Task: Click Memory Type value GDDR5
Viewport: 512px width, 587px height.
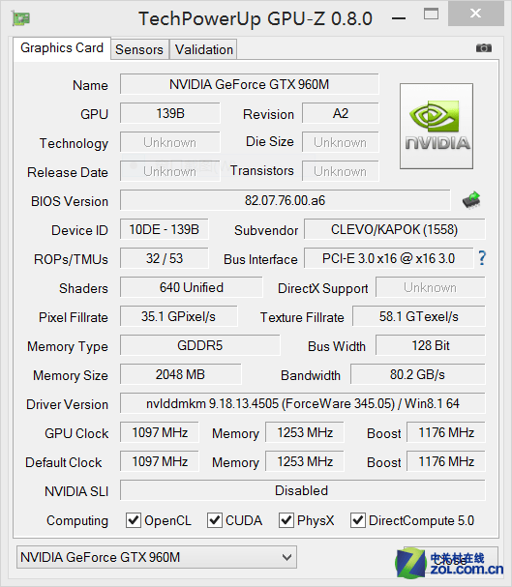Action: tap(200, 345)
